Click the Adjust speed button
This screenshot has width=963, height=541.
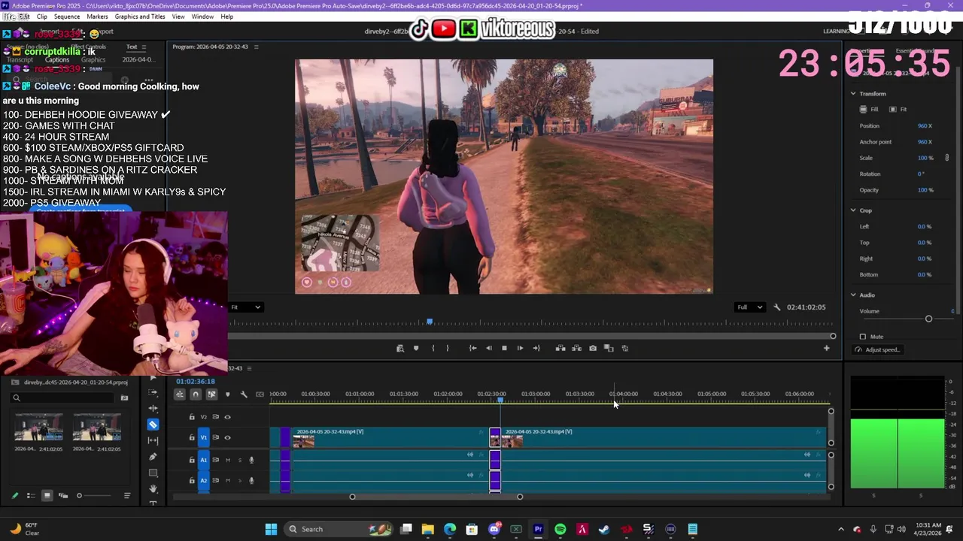[877, 349]
